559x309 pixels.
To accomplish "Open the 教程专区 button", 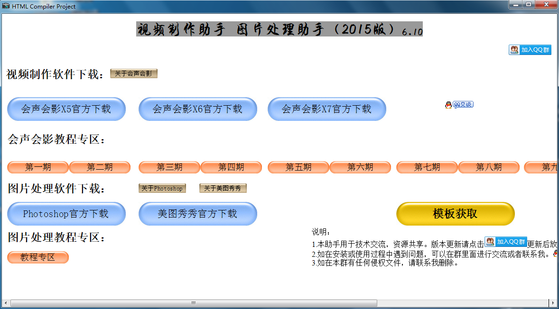I will (38, 257).
